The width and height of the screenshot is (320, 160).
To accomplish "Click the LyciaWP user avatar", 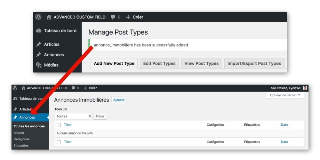I will point(305,88).
